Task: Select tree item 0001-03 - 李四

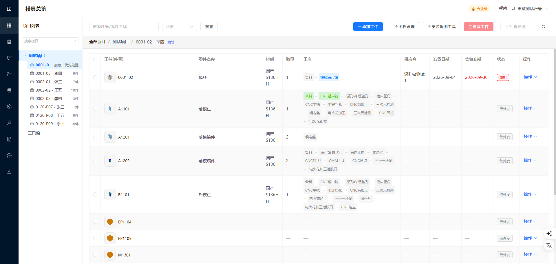Action: tap(54, 73)
